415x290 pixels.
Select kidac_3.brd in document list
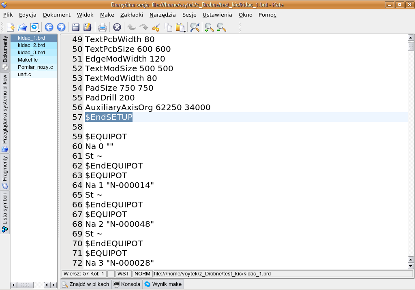[x=34, y=52]
